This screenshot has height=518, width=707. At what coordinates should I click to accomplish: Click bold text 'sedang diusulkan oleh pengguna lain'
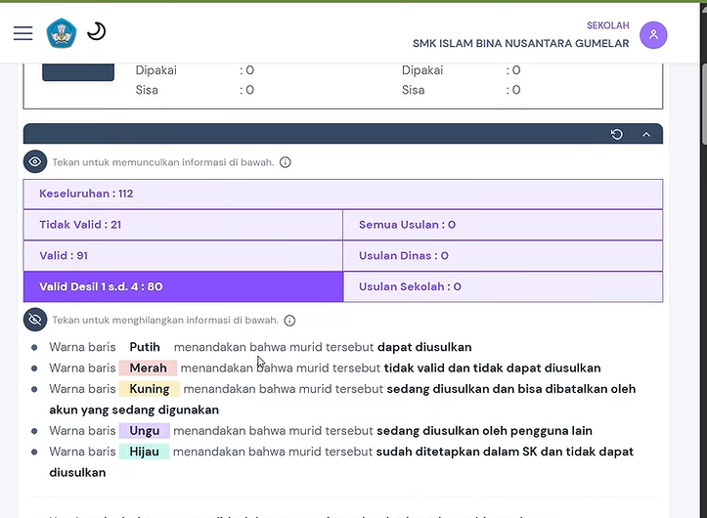(484, 431)
